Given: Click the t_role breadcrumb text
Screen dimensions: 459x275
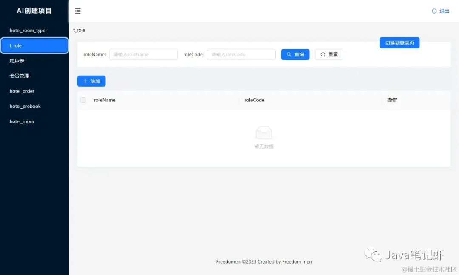Looking at the screenshot, I should 79,30.
